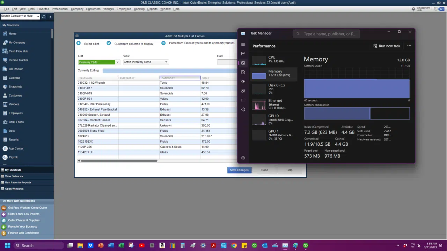Open the Window menu
This screenshot has height=251, width=447.
(166, 9)
